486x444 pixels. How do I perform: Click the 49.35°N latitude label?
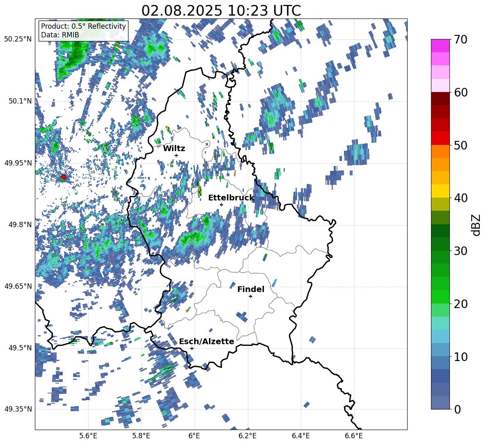point(18,409)
